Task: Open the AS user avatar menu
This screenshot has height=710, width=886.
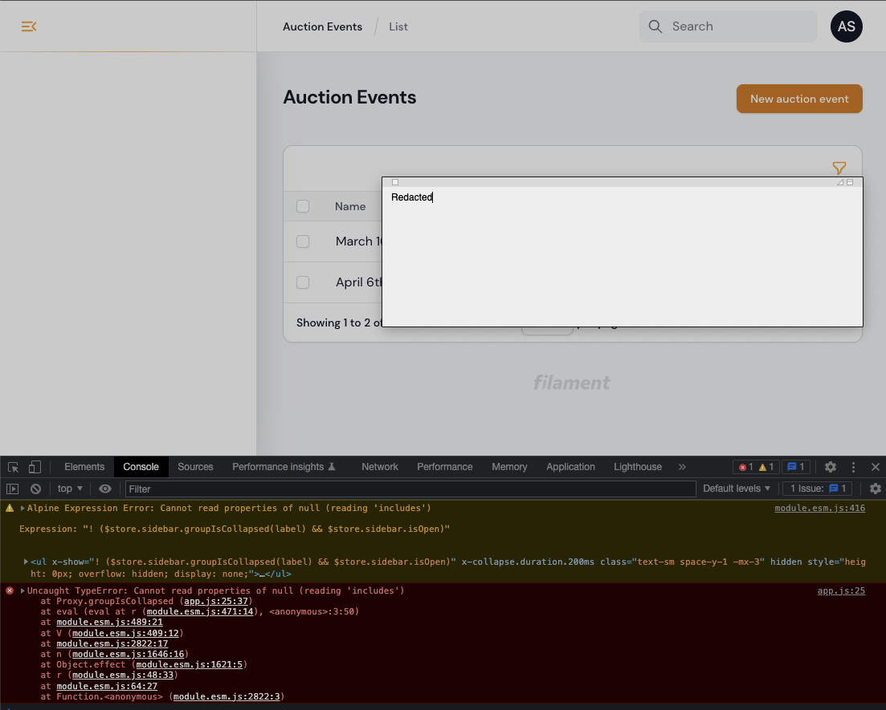Action: 846,26
